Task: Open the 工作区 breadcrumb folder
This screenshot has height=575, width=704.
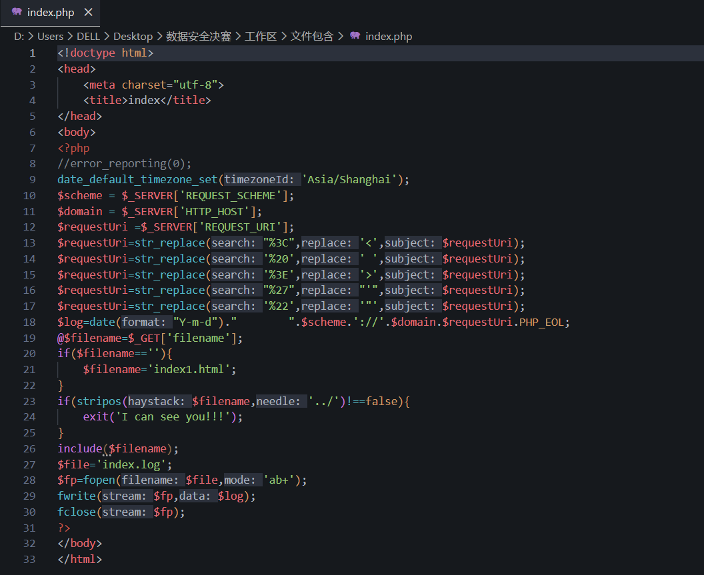Action: pyautogui.click(x=261, y=36)
